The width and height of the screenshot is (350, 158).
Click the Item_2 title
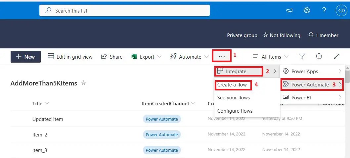click(x=40, y=134)
